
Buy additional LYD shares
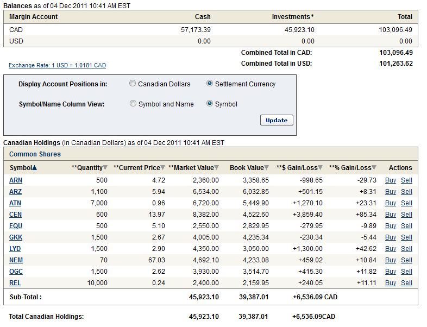click(x=390, y=249)
